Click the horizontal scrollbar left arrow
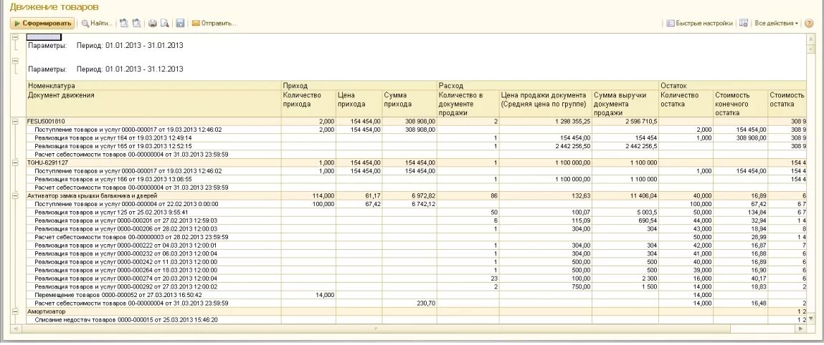This screenshot has height=345, width=824. coord(15,329)
